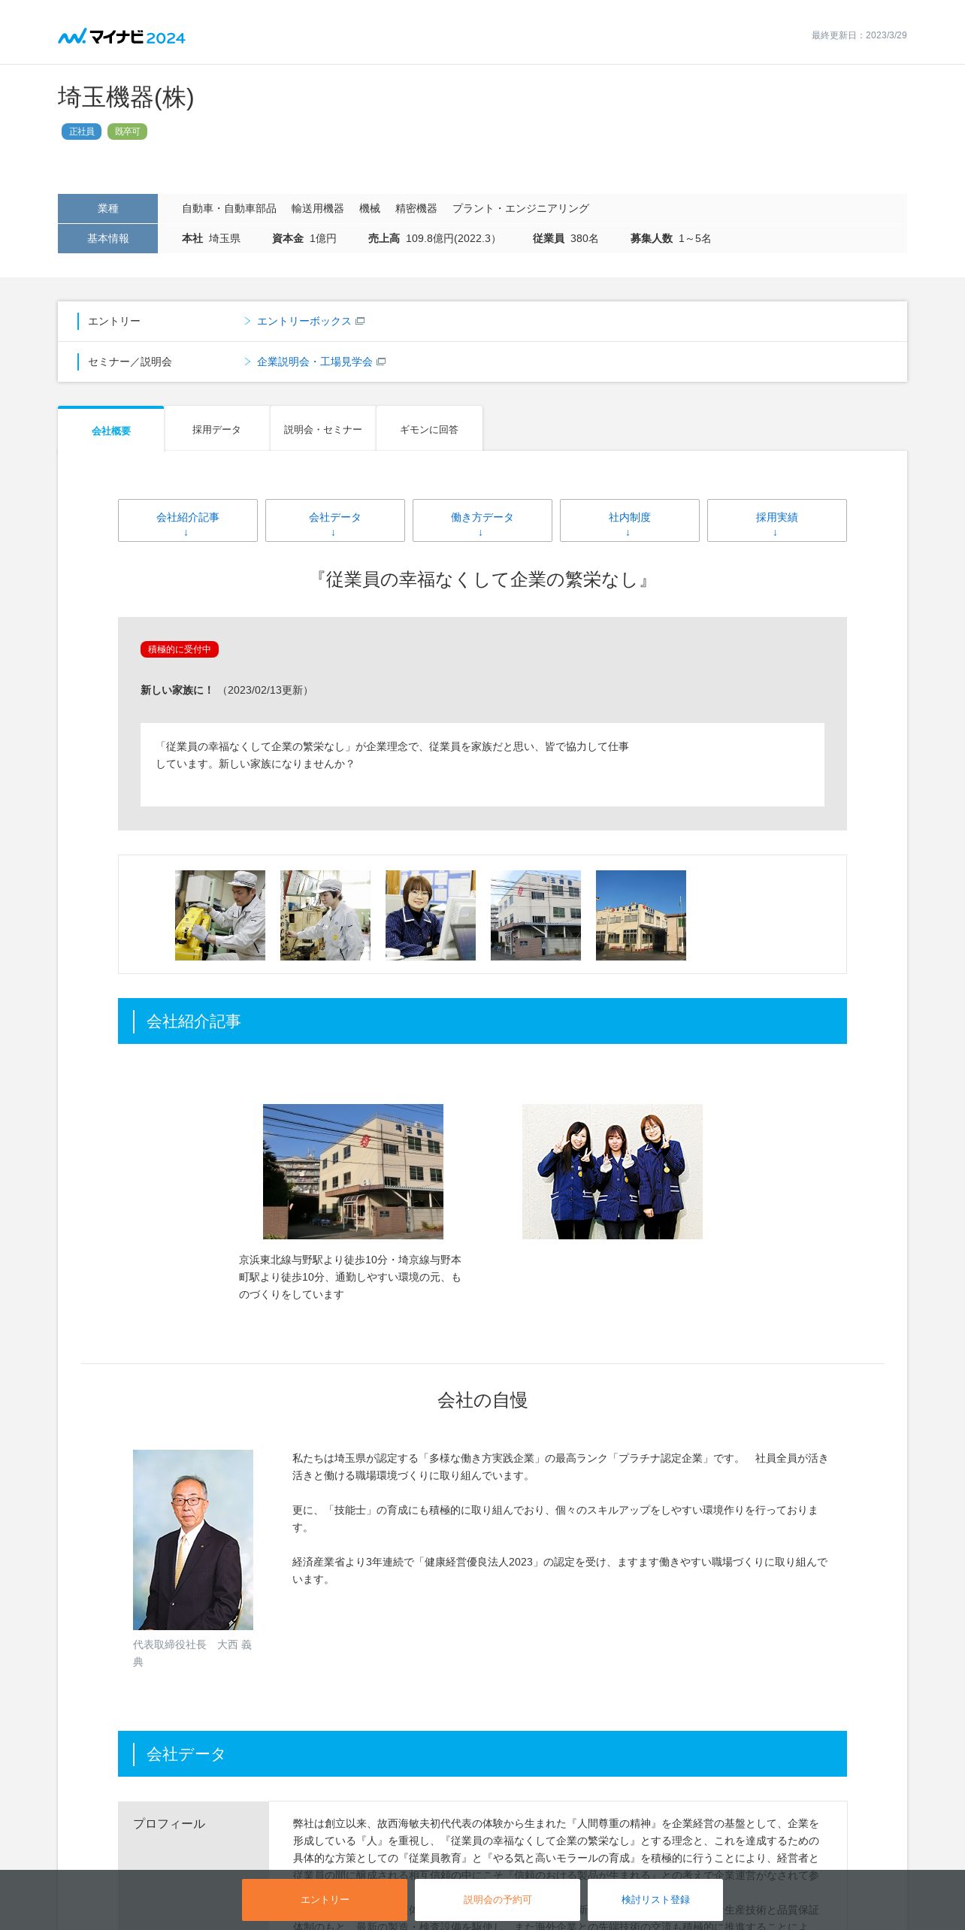Click 自動車・自動車部品 industry text
The height and width of the screenshot is (1930, 965).
229,208
